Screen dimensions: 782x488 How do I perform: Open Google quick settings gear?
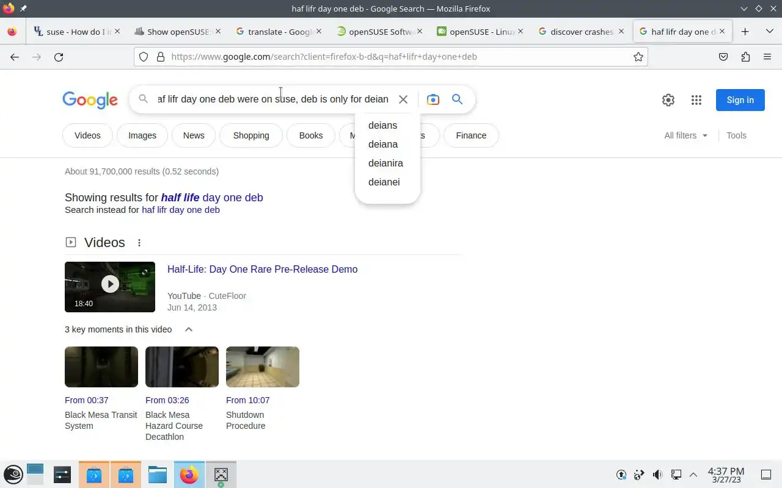(x=668, y=100)
